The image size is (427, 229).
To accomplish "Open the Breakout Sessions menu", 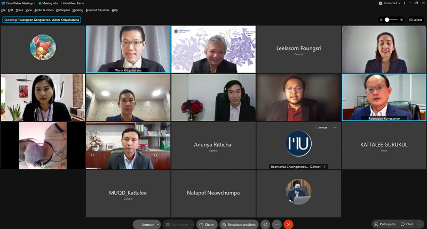I will coord(97,10).
